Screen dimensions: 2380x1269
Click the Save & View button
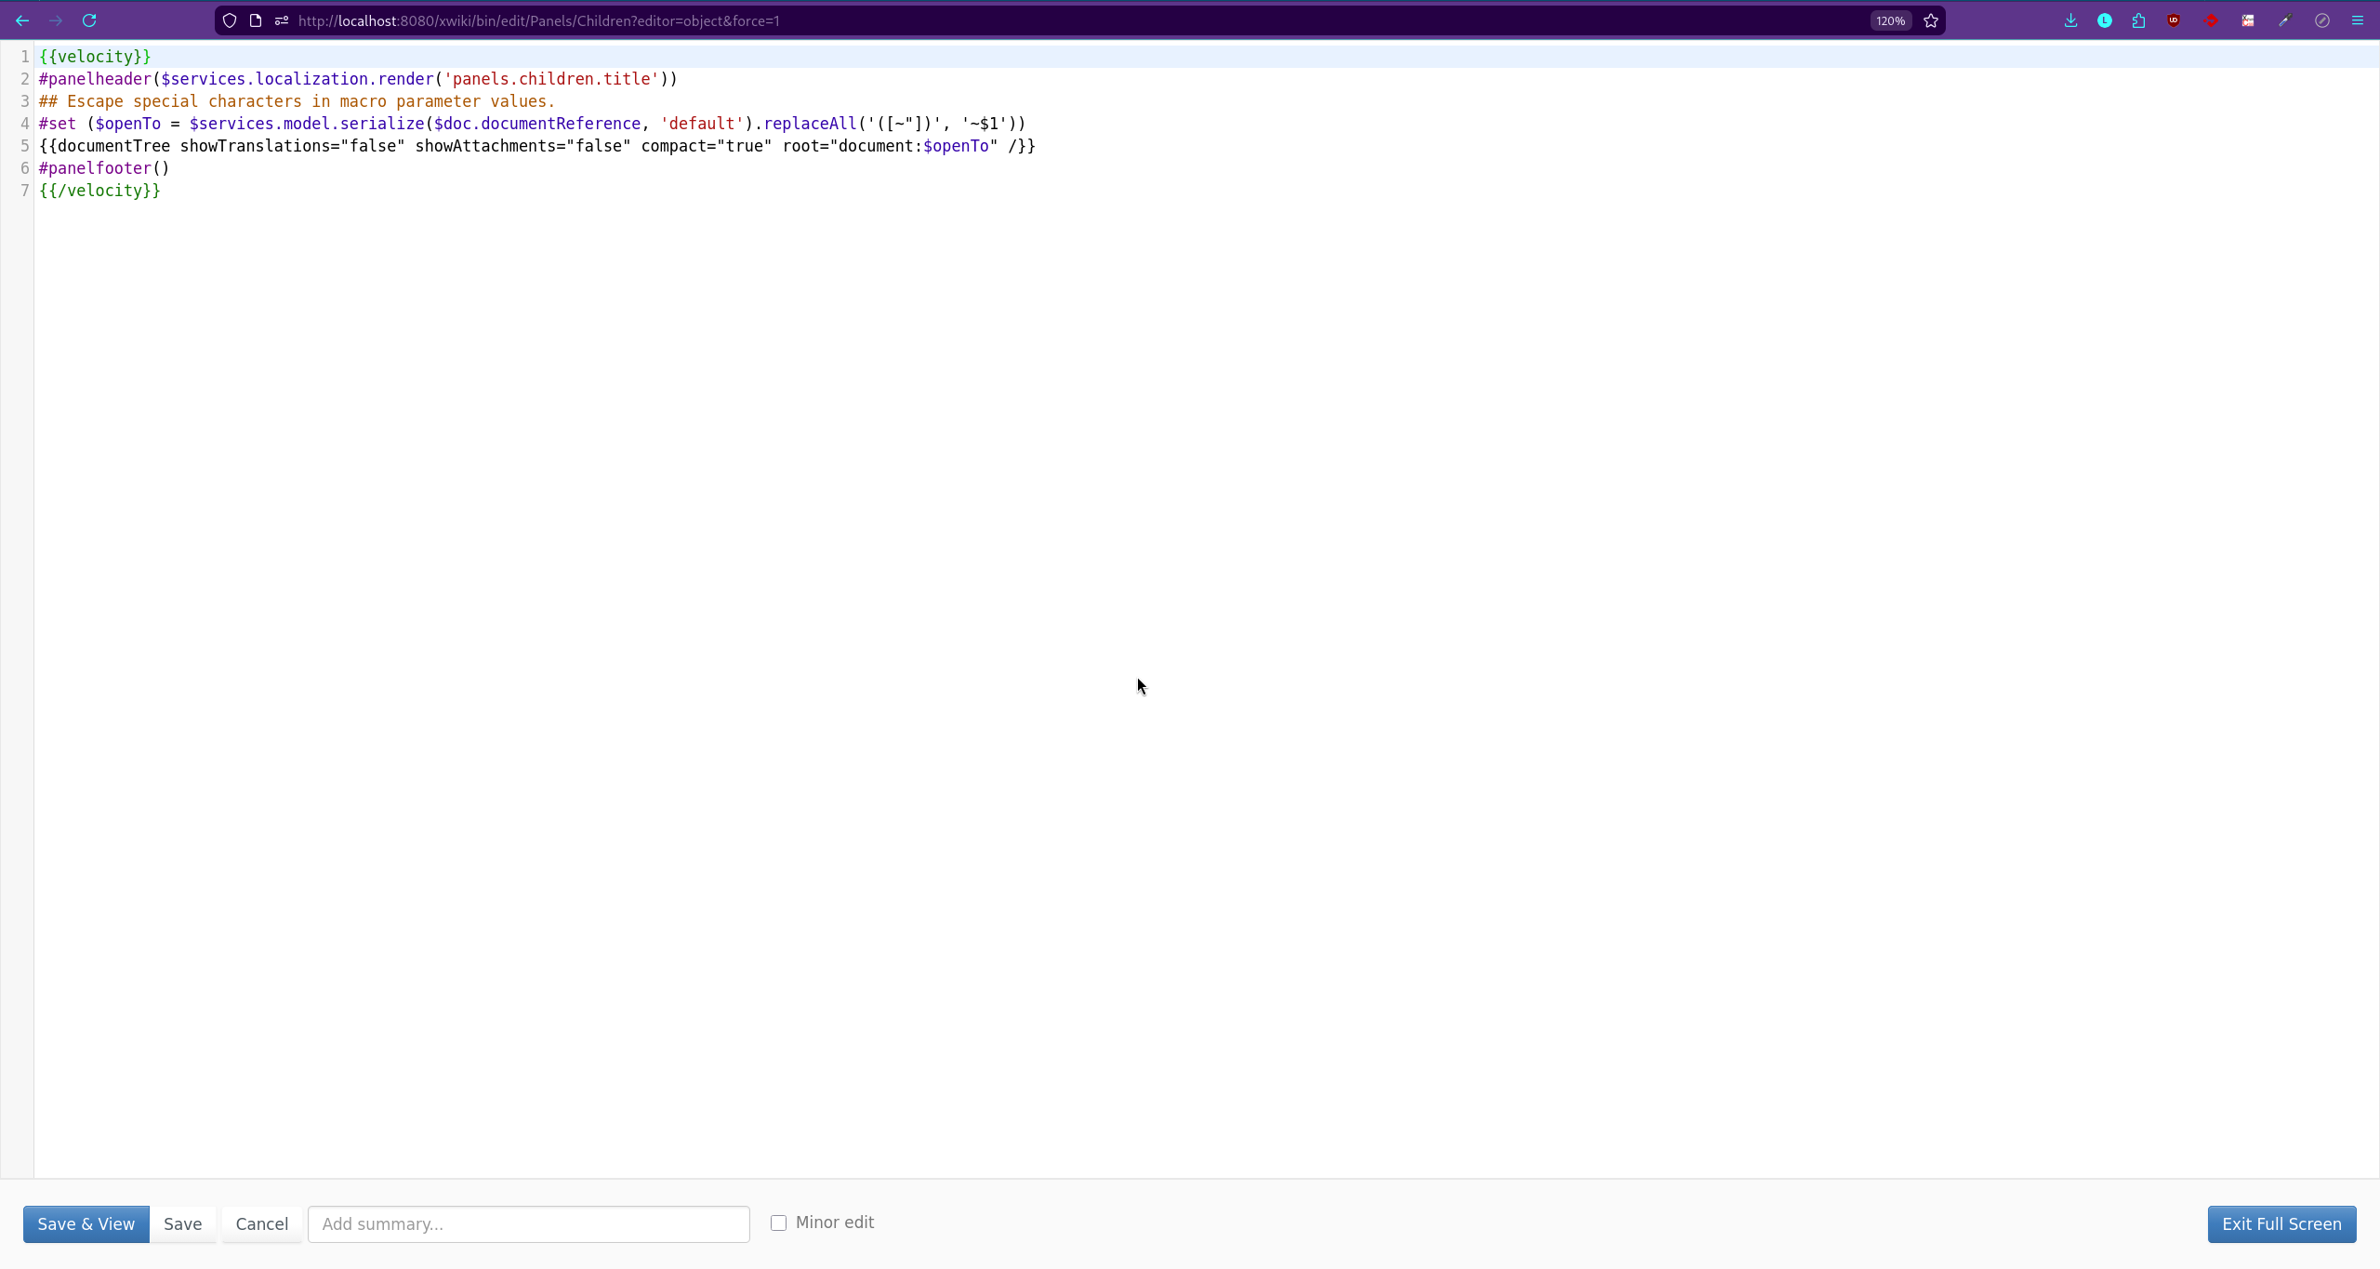pyautogui.click(x=86, y=1223)
